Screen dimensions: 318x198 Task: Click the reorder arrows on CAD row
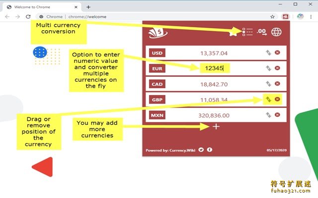pyautogui.click(x=268, y=84)
